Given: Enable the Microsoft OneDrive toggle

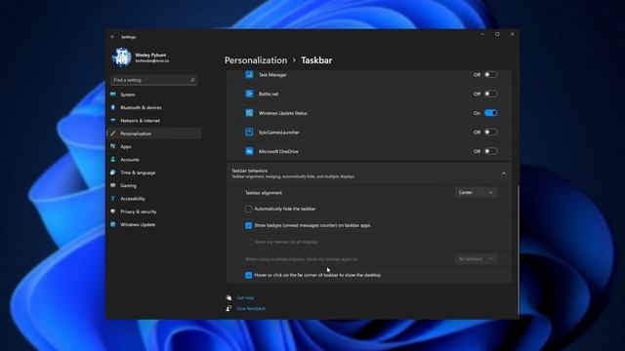Looking at the screenshot, I should (x=490, y=151).
